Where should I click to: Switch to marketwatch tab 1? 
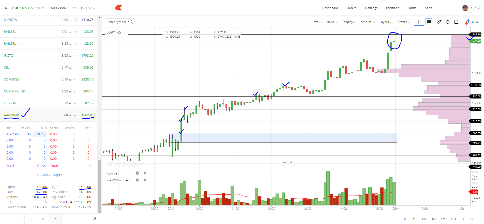point(6,219)
